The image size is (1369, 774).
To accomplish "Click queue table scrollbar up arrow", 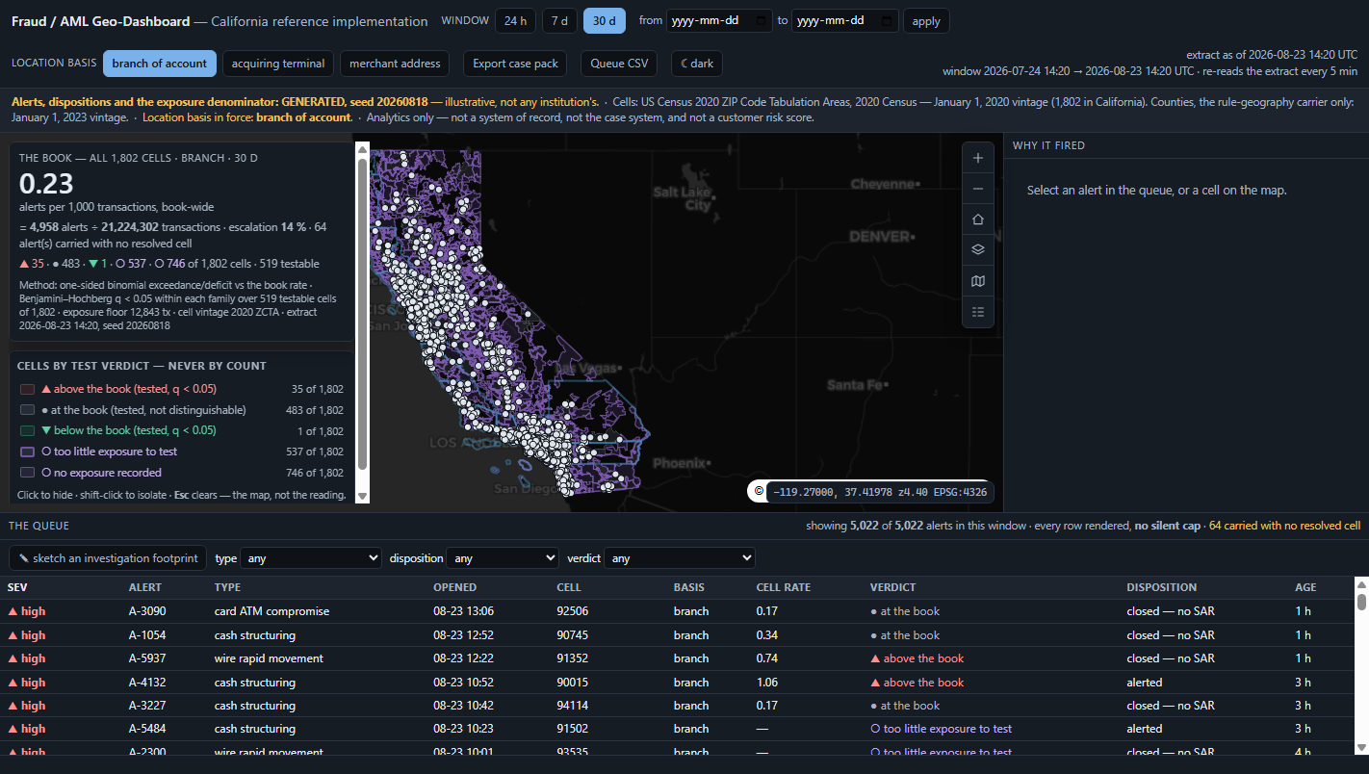I will coord(1361,583).
